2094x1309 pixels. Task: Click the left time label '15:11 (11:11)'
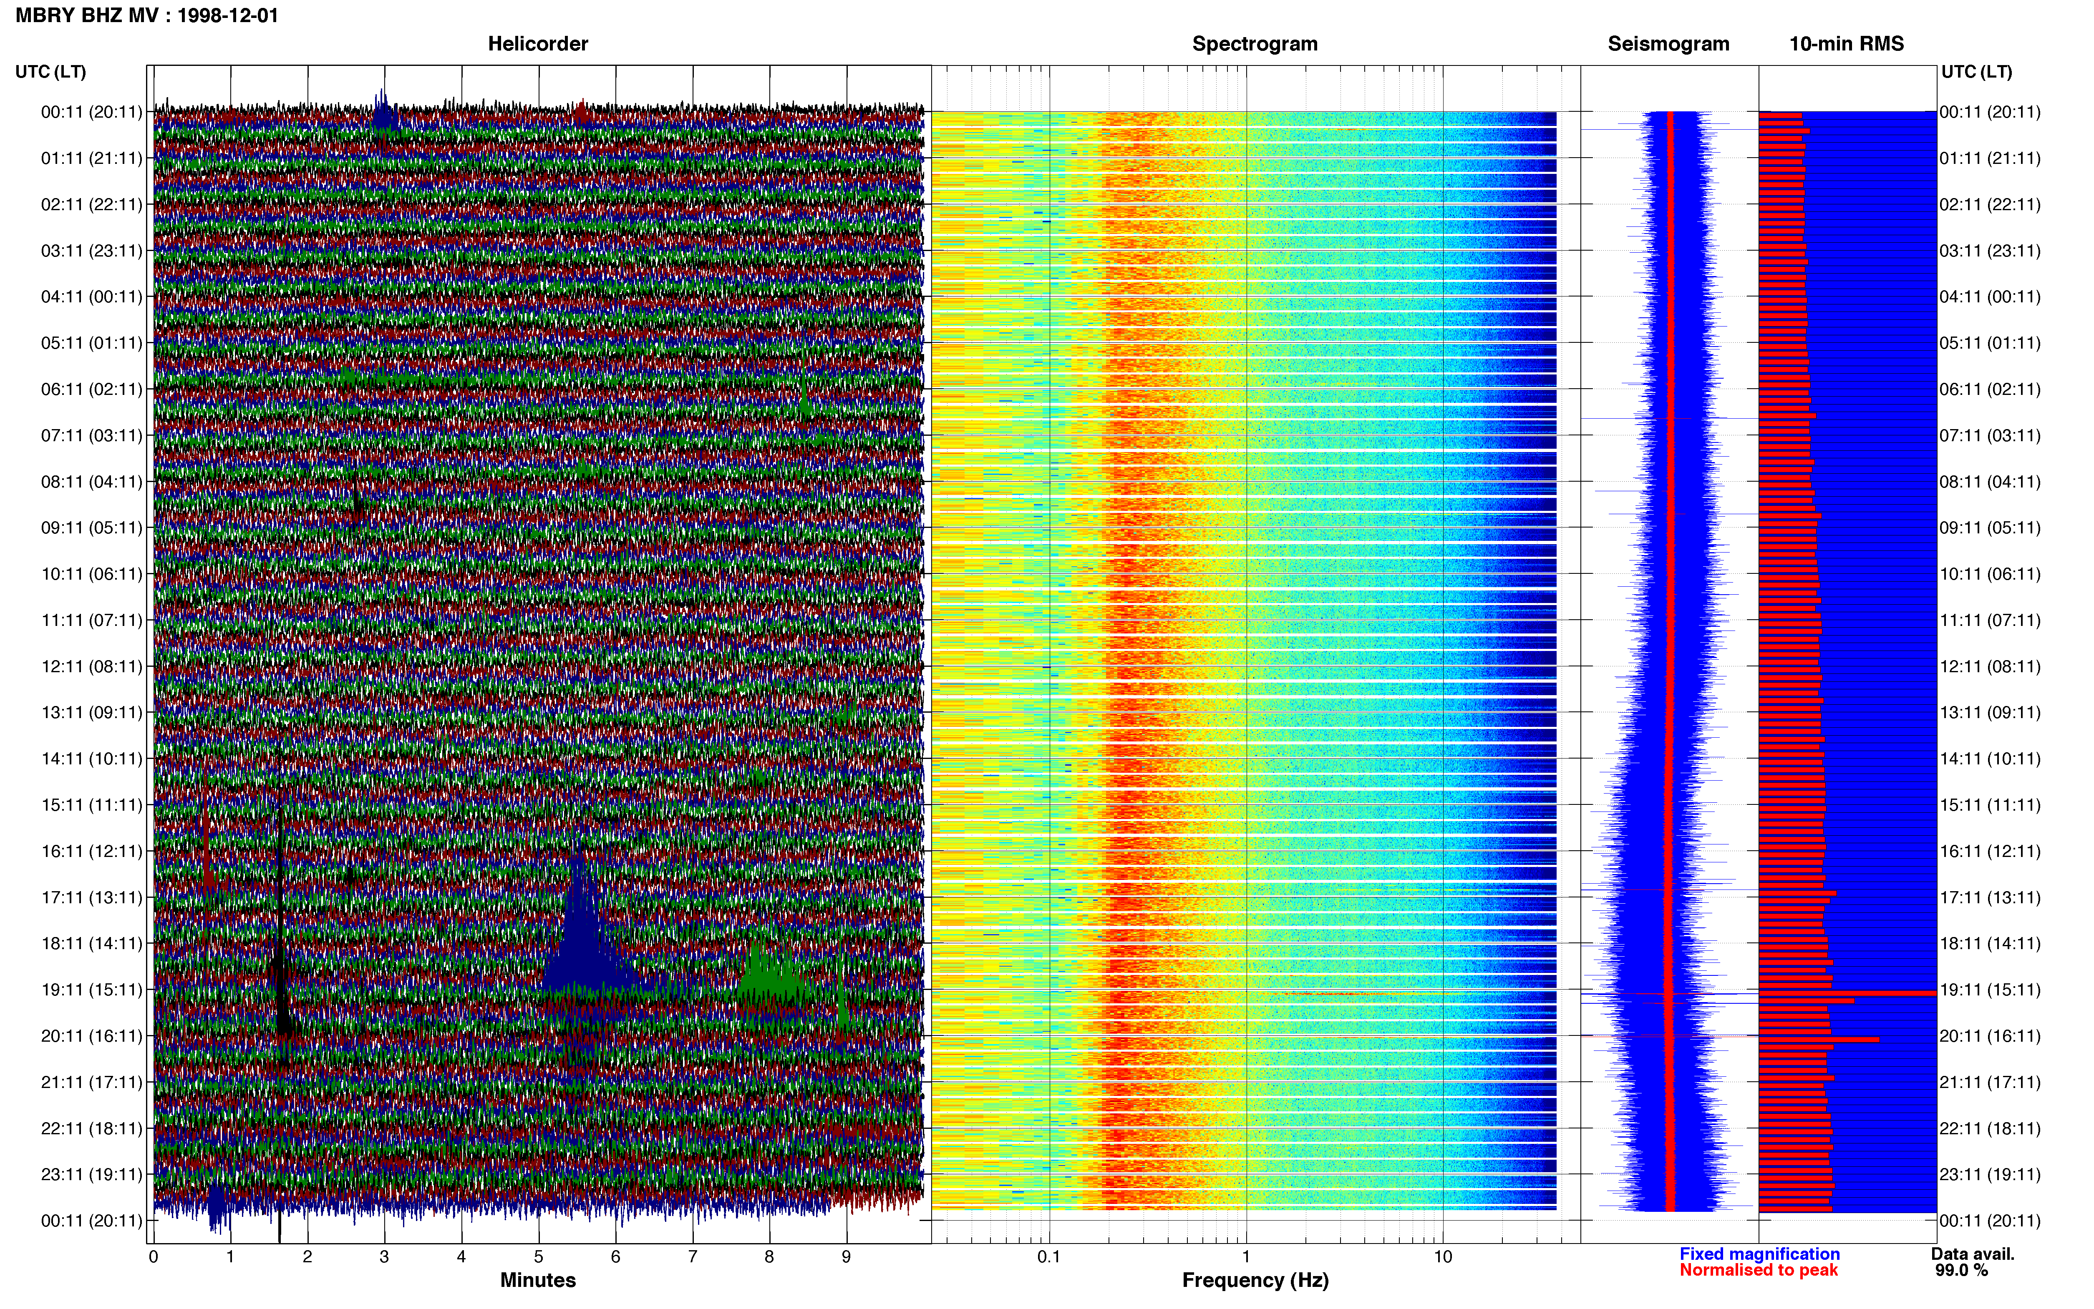[x=92, y=805]
